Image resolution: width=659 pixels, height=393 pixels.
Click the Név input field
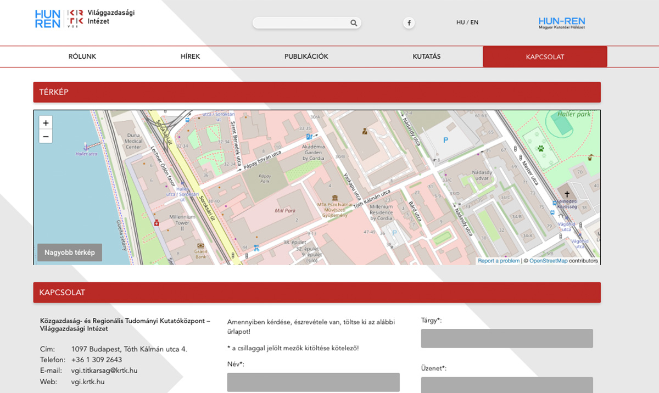[x=313, y=382]
